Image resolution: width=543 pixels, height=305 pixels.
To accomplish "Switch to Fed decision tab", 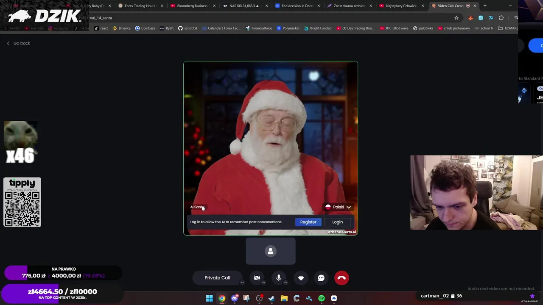I will pos(297,6).
